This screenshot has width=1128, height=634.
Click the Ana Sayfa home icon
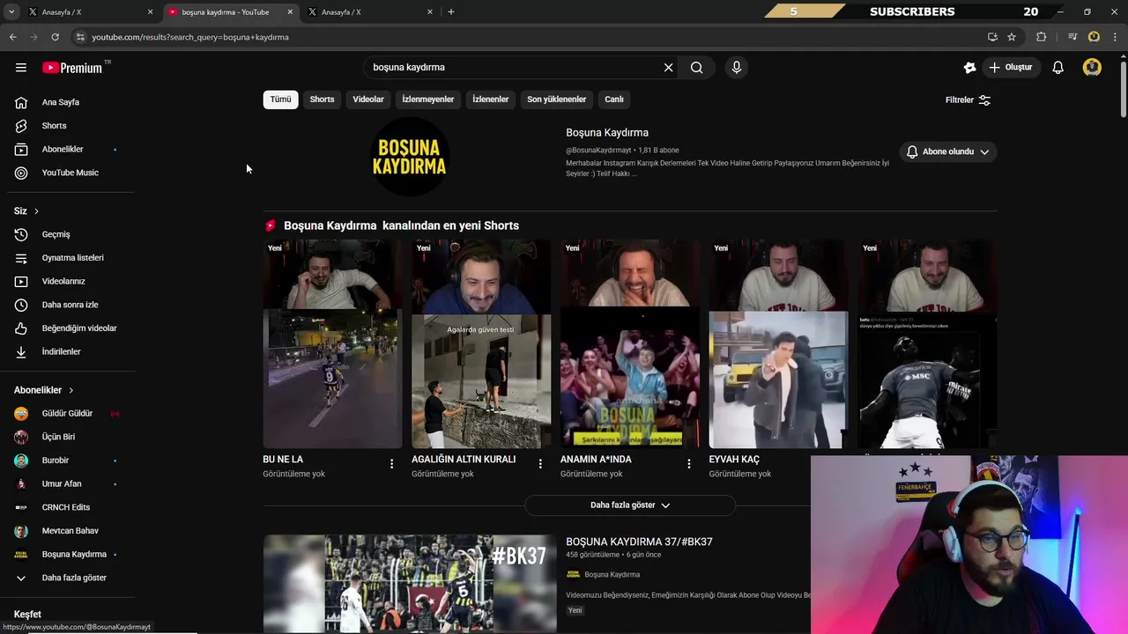[x=21, y=102]
